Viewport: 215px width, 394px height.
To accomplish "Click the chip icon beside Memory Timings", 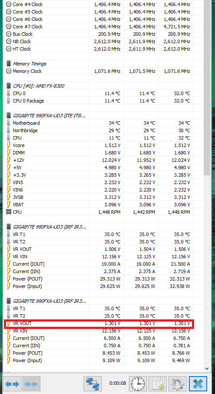I will click(9, 64).
